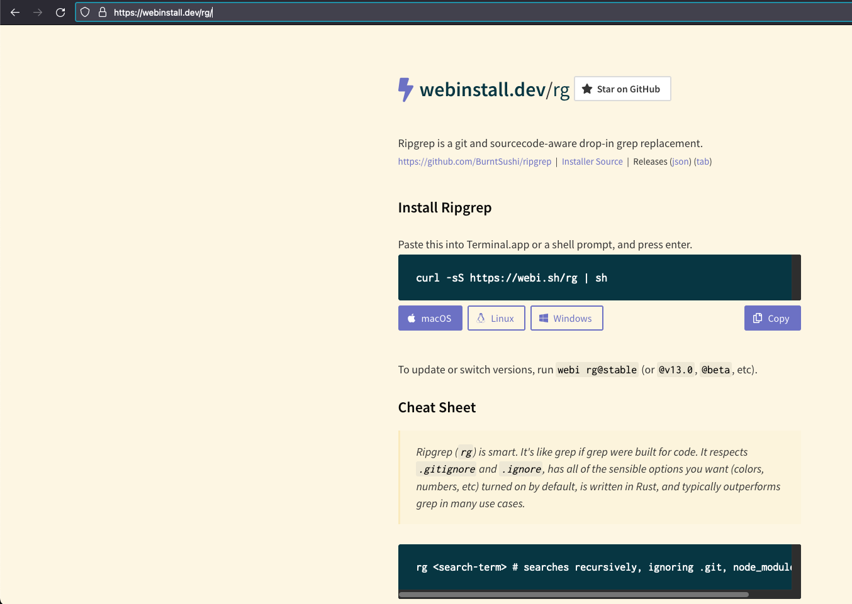Click the star icon on Star on GitHub

[588, 89]
